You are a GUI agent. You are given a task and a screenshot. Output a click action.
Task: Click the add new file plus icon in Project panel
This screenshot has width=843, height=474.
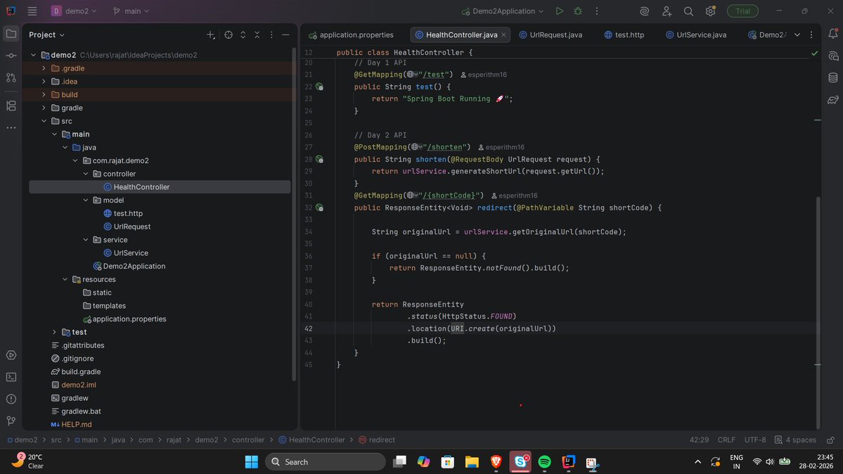click(x=210, y=34)
